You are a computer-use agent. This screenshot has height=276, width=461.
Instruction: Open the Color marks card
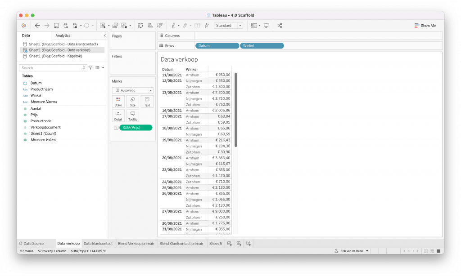pos(118,102)
